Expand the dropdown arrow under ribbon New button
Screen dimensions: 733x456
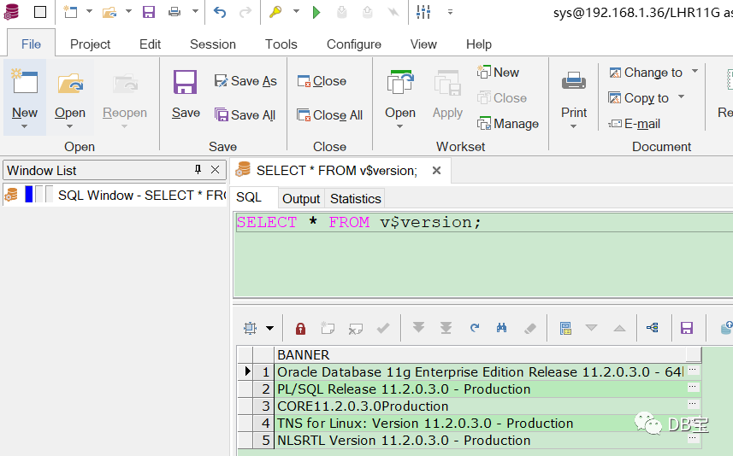[24, 126]
